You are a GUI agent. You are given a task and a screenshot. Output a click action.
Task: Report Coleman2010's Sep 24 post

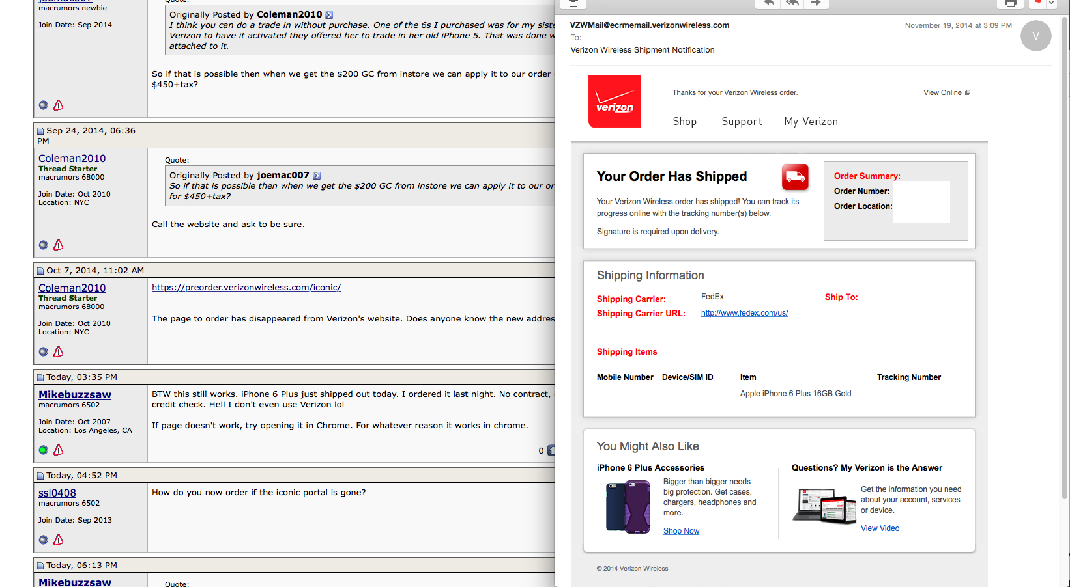(x=59, y=245)
